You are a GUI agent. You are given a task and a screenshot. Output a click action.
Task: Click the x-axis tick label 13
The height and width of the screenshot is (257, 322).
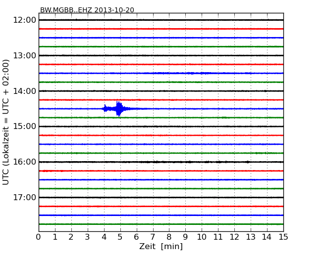pos(251,237)
